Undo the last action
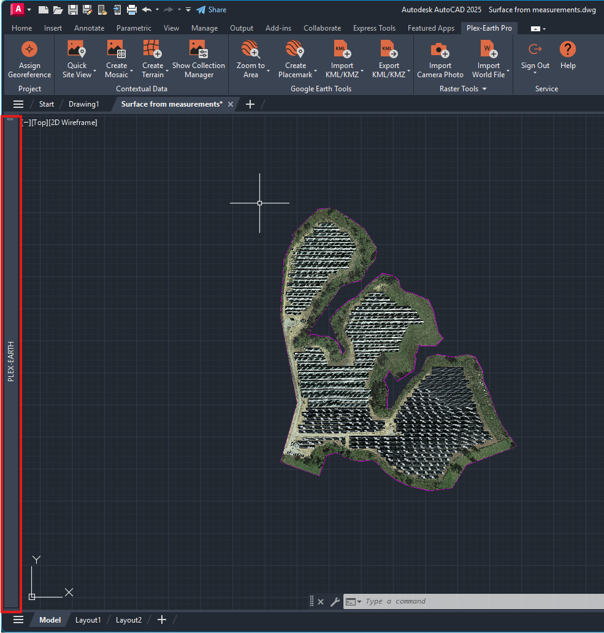 tap(147, 10)
